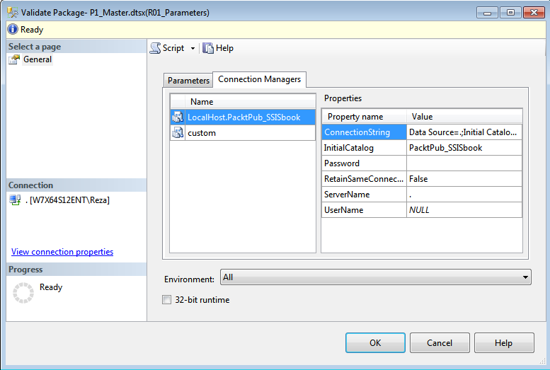Viewport: 550px width, 370px height.
Task: Click the Help icon in toolbar
Action: (x=208, y=48)
